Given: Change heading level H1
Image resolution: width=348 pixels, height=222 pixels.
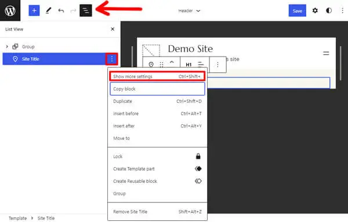Looking at the screenshot, I should (188, 65).
